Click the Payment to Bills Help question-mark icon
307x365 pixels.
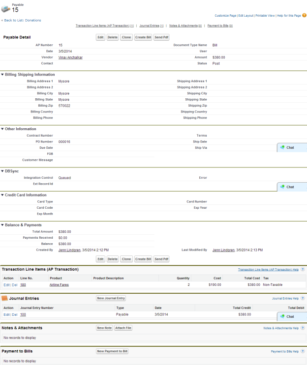click(303, 351)
